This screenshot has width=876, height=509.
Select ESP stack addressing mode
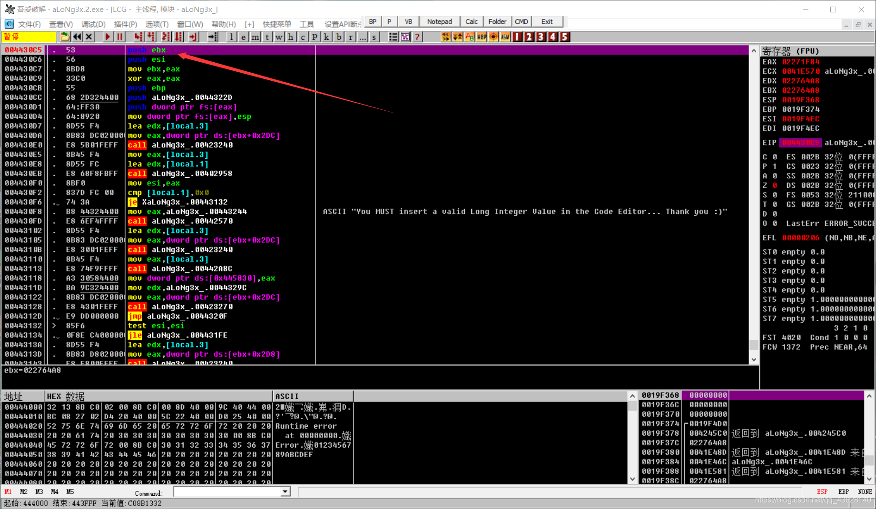tap(822, 492)
